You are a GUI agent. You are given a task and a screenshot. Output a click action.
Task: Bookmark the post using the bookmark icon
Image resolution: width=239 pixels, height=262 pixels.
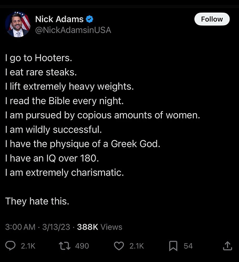173,246
